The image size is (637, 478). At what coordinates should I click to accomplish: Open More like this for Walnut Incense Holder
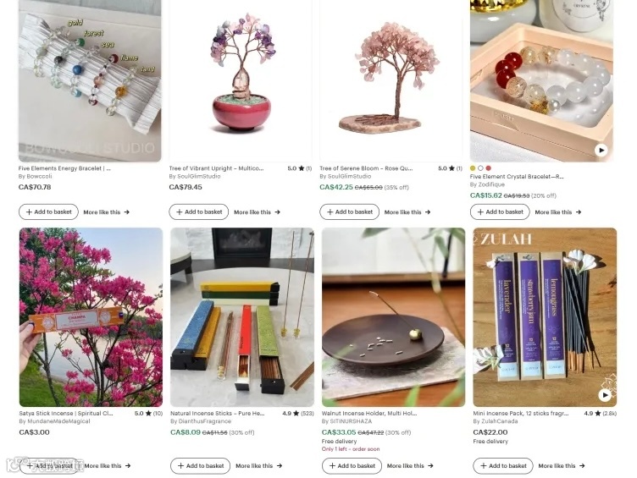(410, 466)
